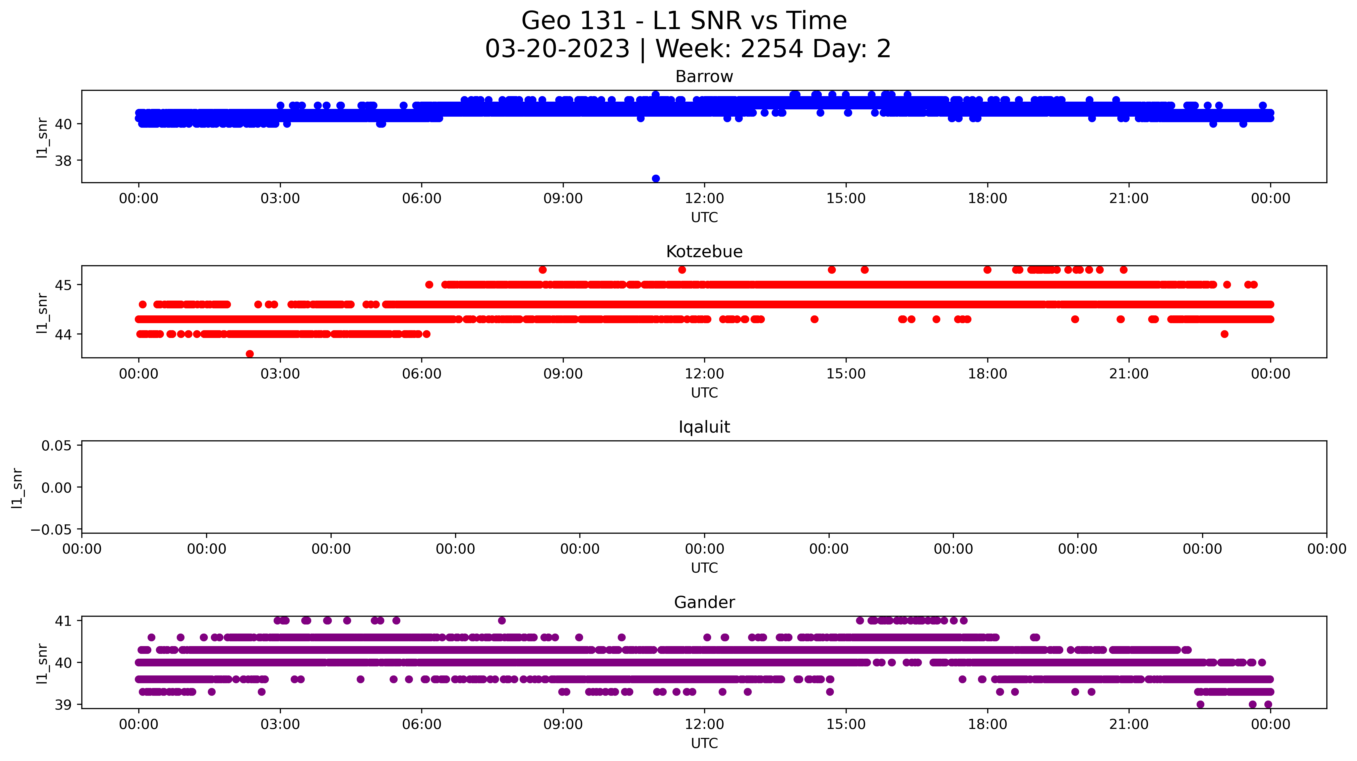The height and width of the screenshot is (761, 1357).
Task: Click the UTC axis label under Kotzebue plot
Action: [704, 393]
